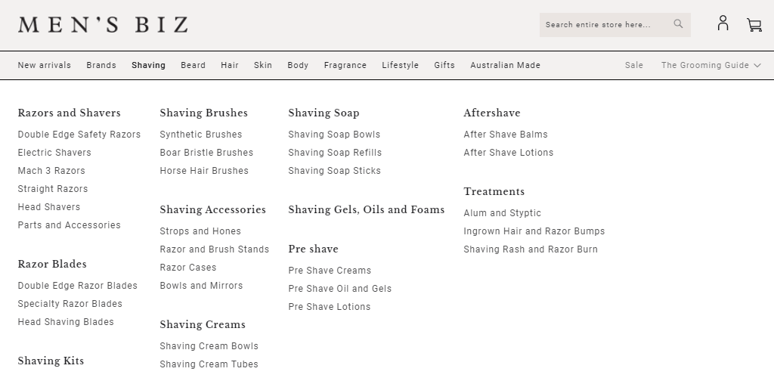
Task: Open Treatments category heading
Action: tap(494, 191)
